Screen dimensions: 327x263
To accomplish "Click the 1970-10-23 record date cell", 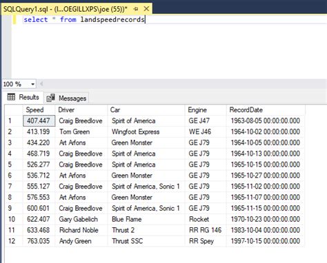I will pos(266,219).
